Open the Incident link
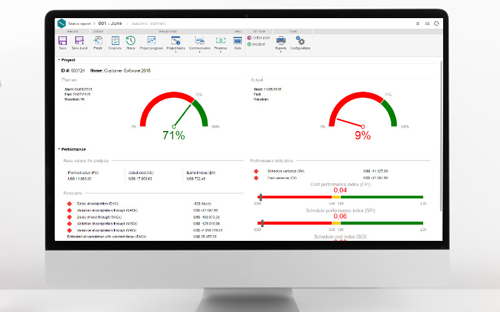500x312 pixels. pos(259,44)
